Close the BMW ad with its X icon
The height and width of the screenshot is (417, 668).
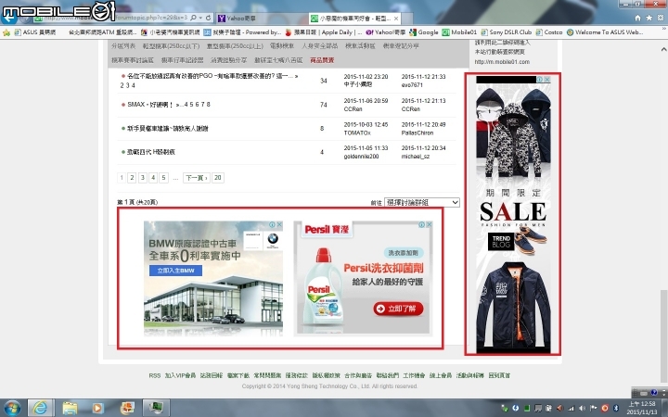pos(280,224)
